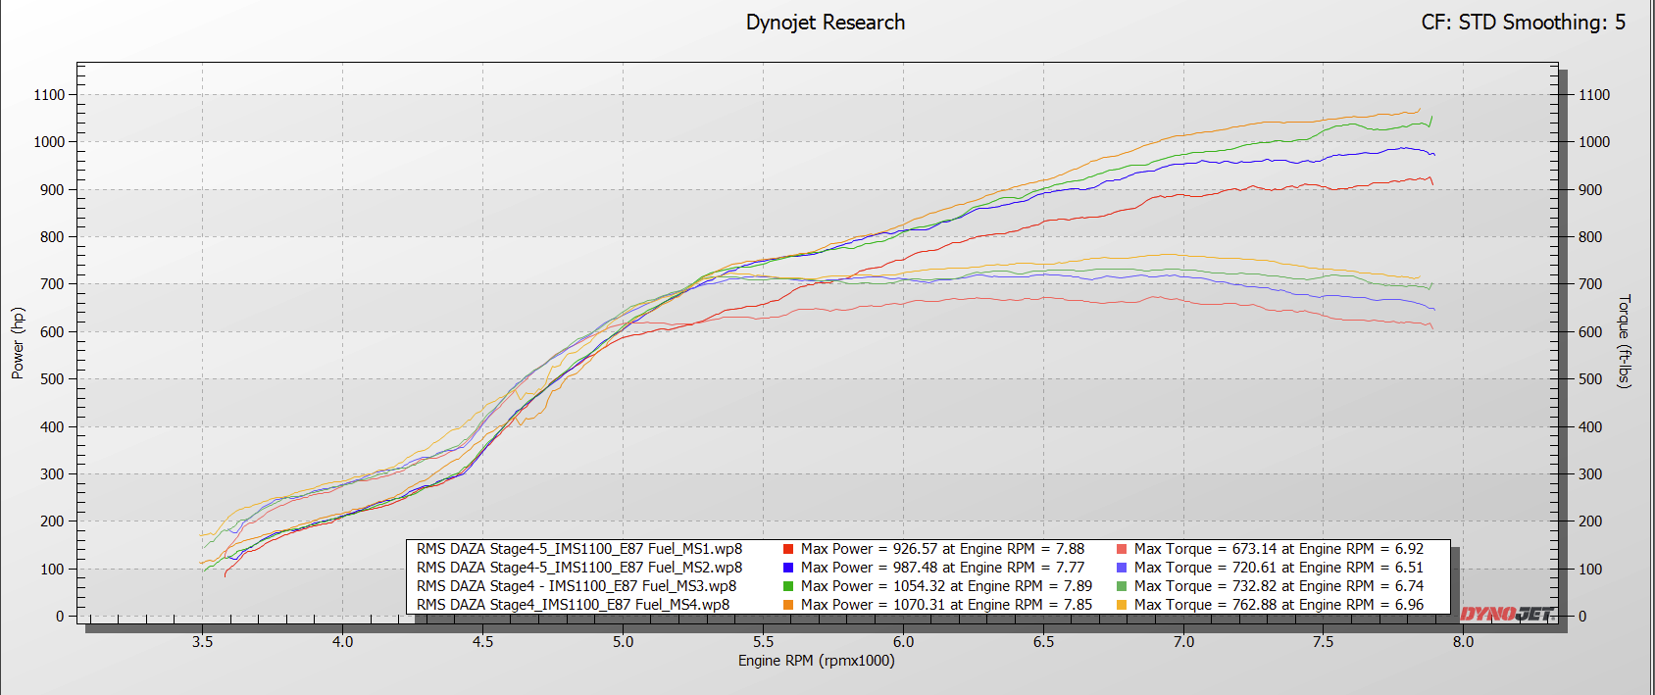Select the Fuel_MS4.wp8 run file name

[573, 605]
